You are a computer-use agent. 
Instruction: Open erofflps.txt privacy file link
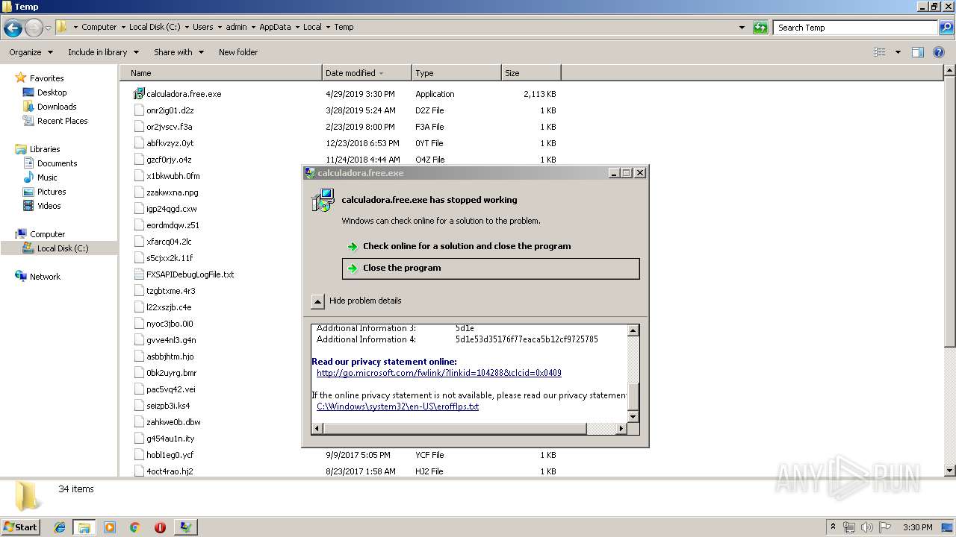(x=397, y=406)
